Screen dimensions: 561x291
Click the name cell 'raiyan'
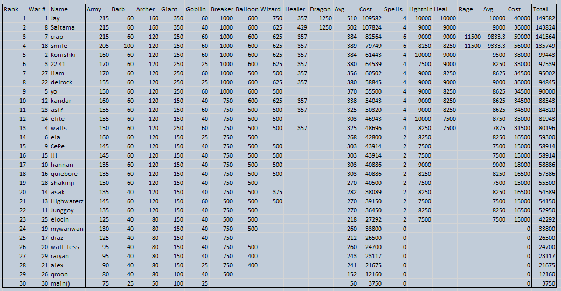tap(59, 257)
